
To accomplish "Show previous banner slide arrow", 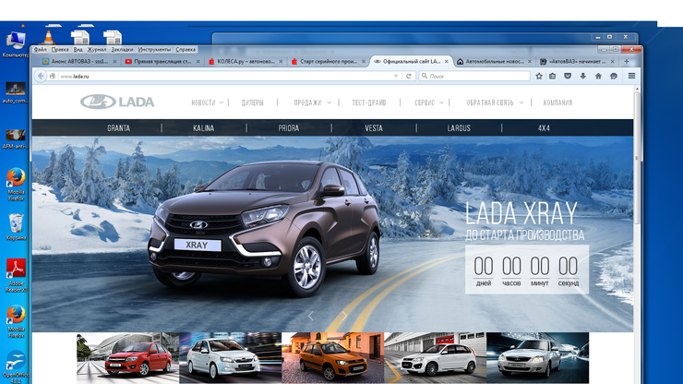I will [310, 316].
